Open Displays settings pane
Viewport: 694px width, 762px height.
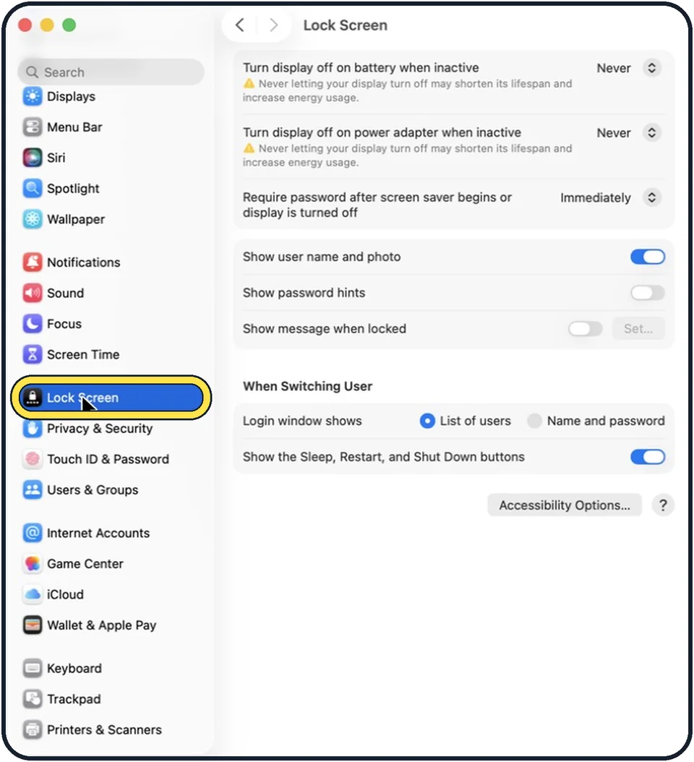point(111,96)
